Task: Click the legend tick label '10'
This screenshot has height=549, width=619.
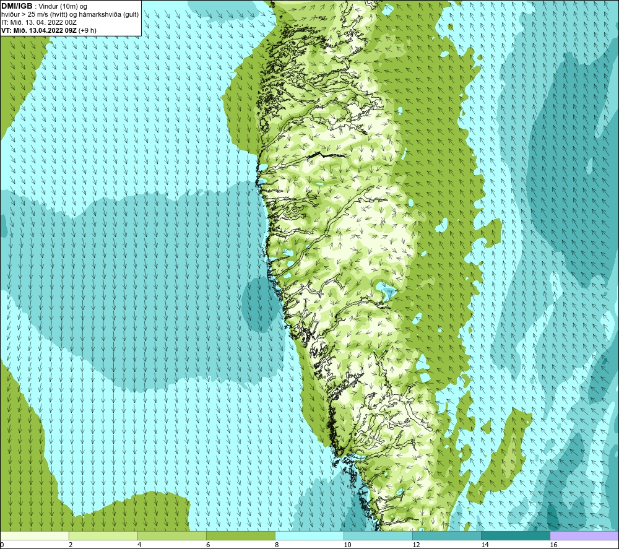Action: coord(347,545)
